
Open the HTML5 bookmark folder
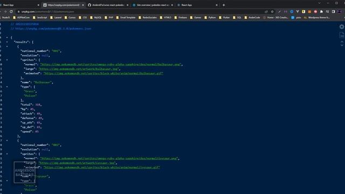coord(165,17)
